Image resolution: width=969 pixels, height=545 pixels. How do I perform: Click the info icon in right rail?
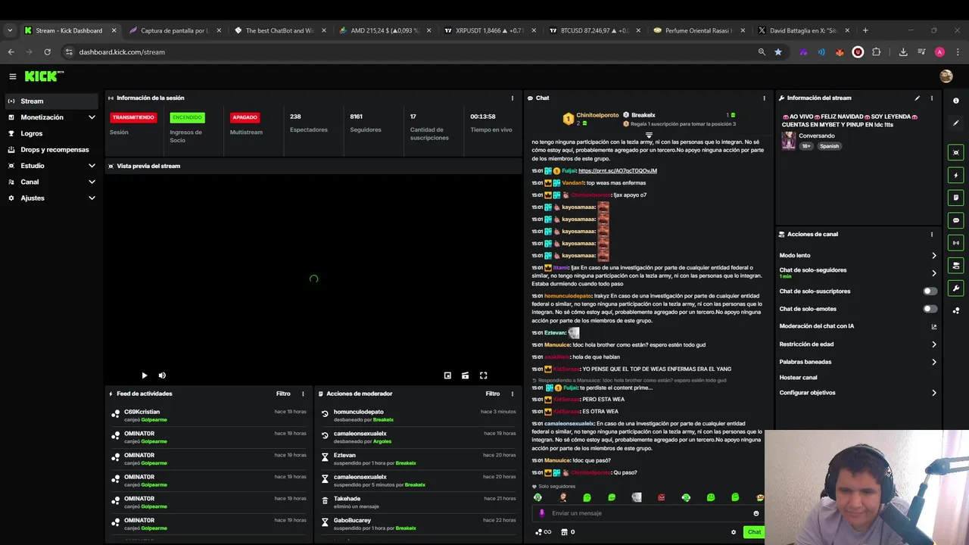point(956,101)
